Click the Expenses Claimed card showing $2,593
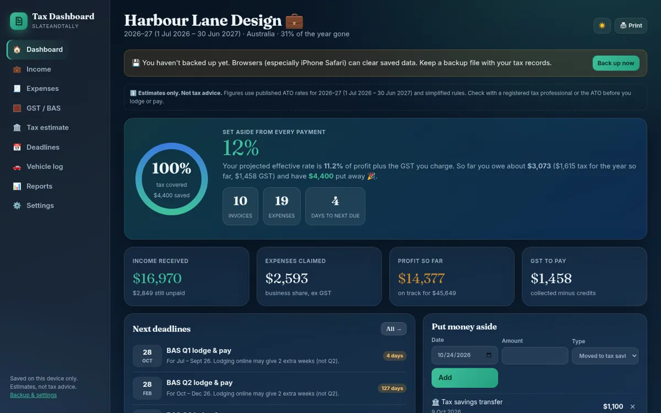Image resolution: width=661 pixels, height=413 pixels. pos(319,276)
